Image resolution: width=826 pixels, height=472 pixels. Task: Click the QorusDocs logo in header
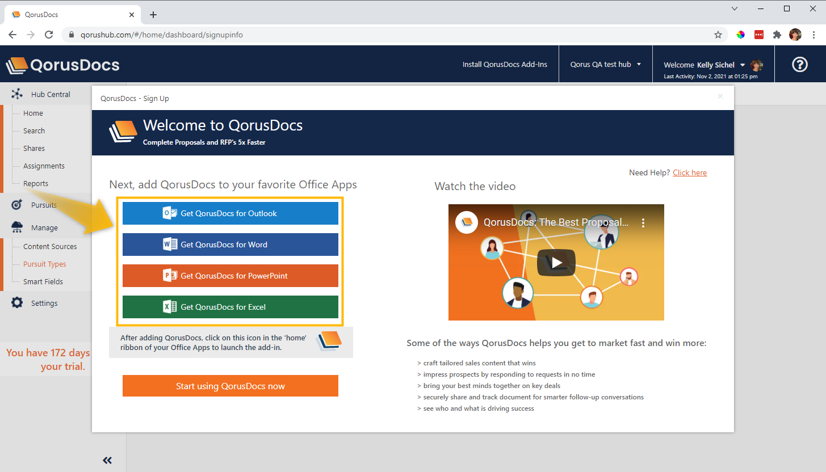pos(62,65)
